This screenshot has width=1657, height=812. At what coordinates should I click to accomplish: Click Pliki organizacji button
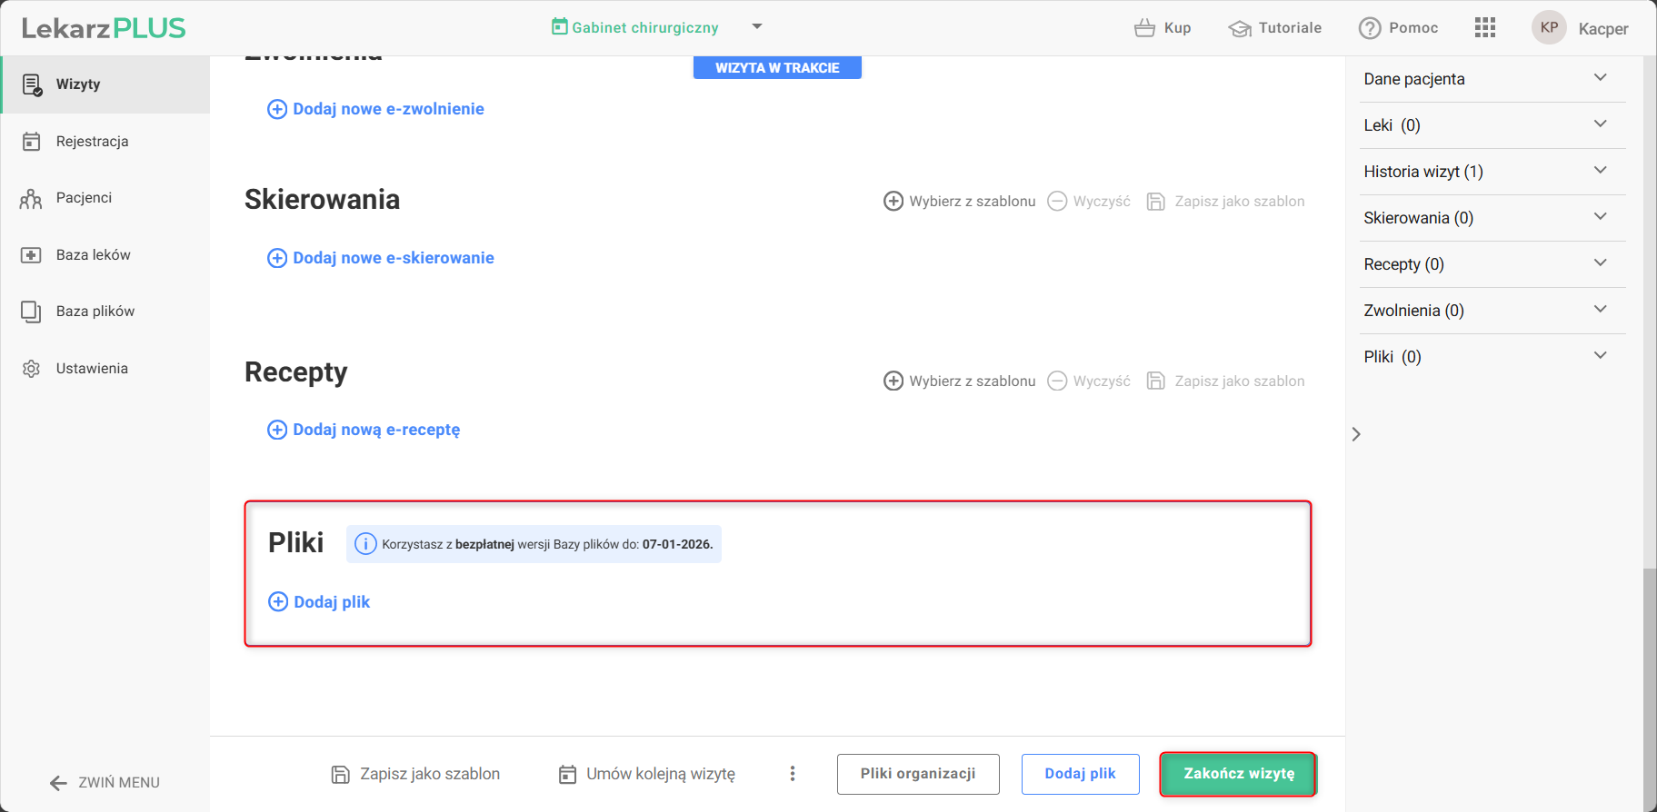point(917,774)
